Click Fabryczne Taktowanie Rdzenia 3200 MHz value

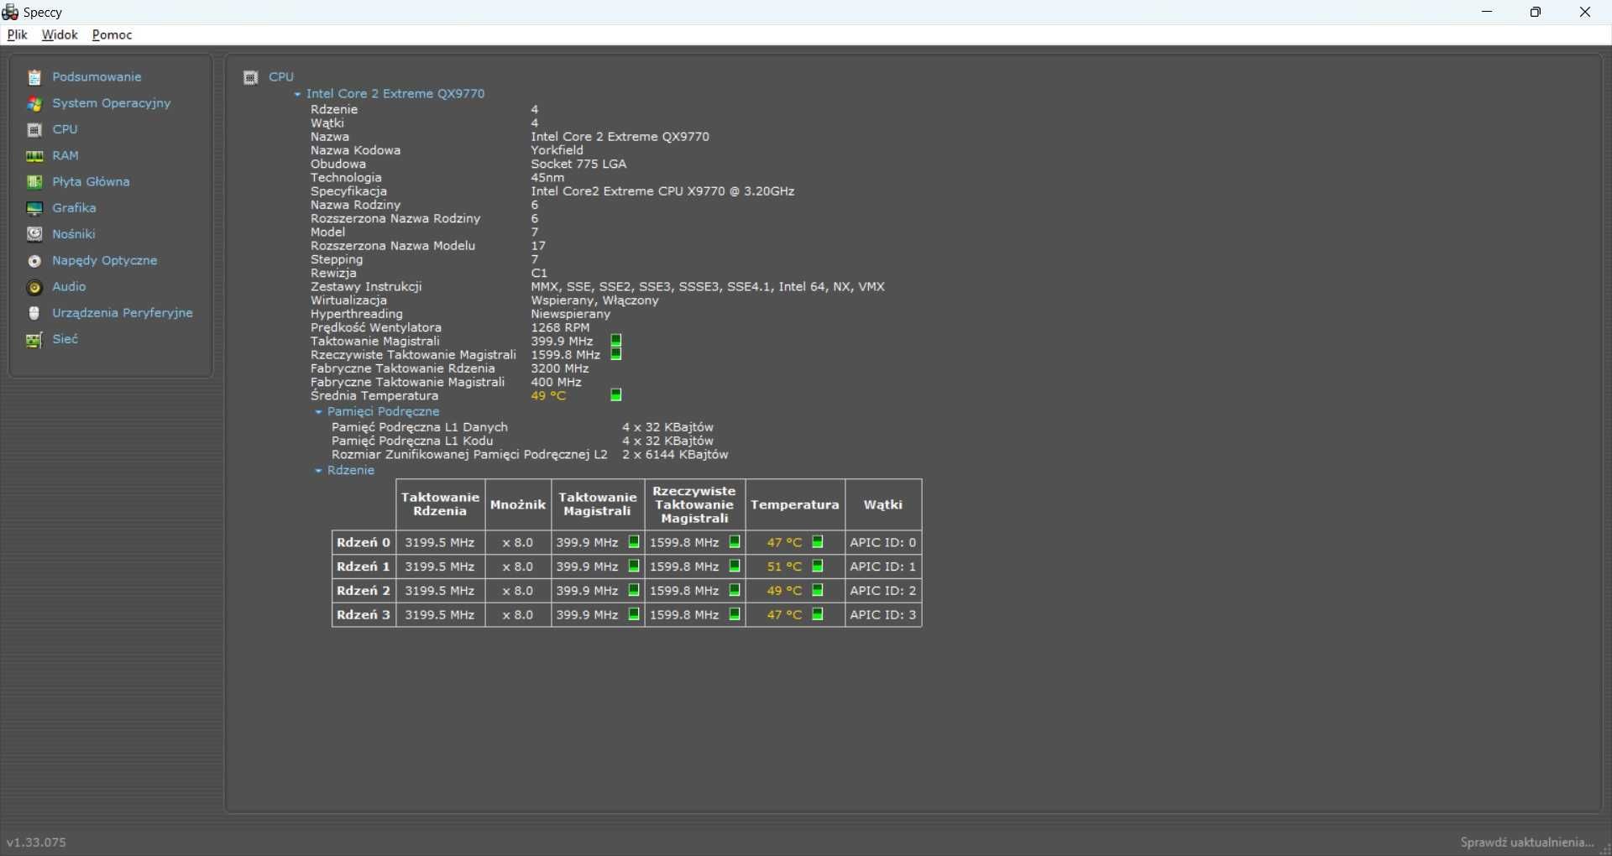point(560,368)
